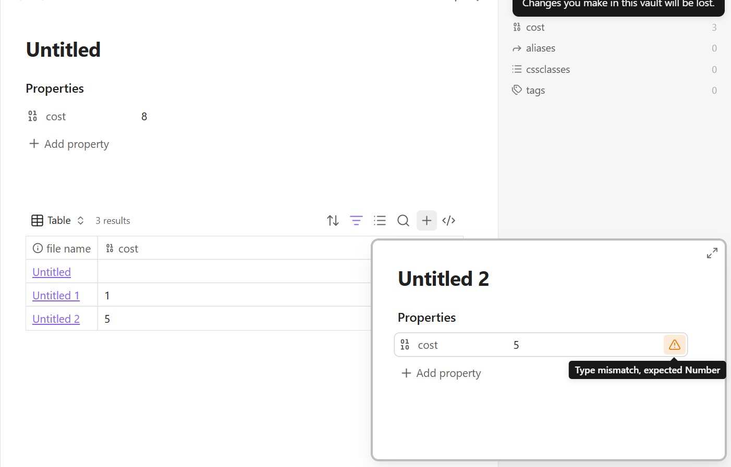
Task: Click the search magnifier icon in table toolbar
Action: point(403,221)
